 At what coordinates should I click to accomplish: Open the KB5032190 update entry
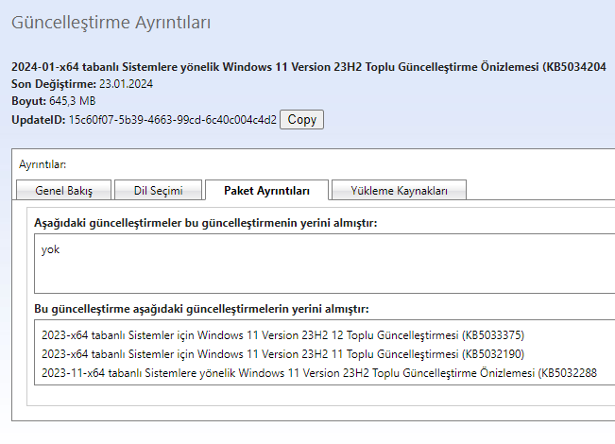tap(282, 354)
